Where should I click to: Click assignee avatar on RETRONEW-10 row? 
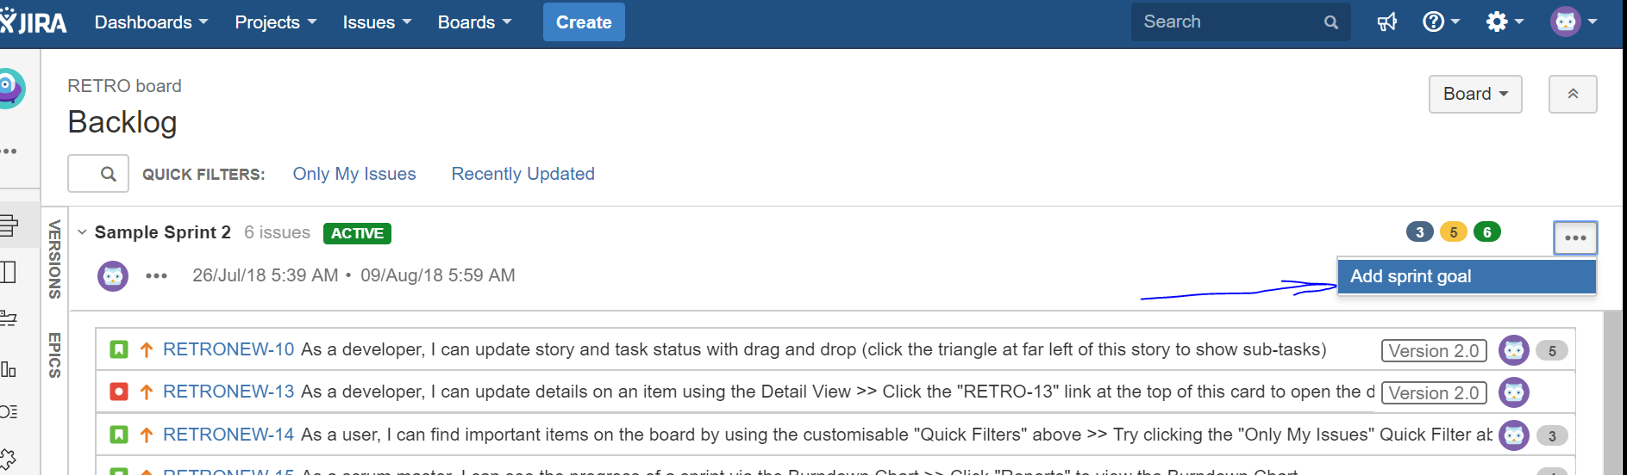tap(1513, 350)
